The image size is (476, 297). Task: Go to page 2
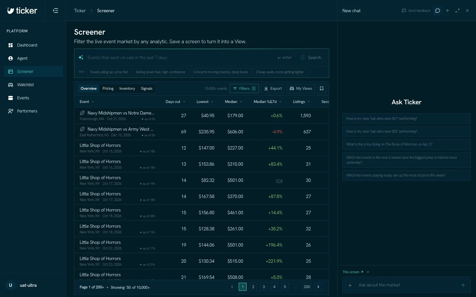pos(253,287)
